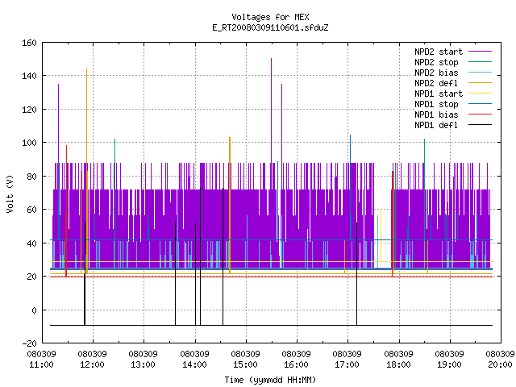Viewport: 516px width, 387px height.
Task: Click the NPD2 start legend label
Action: tap(439, 52)
